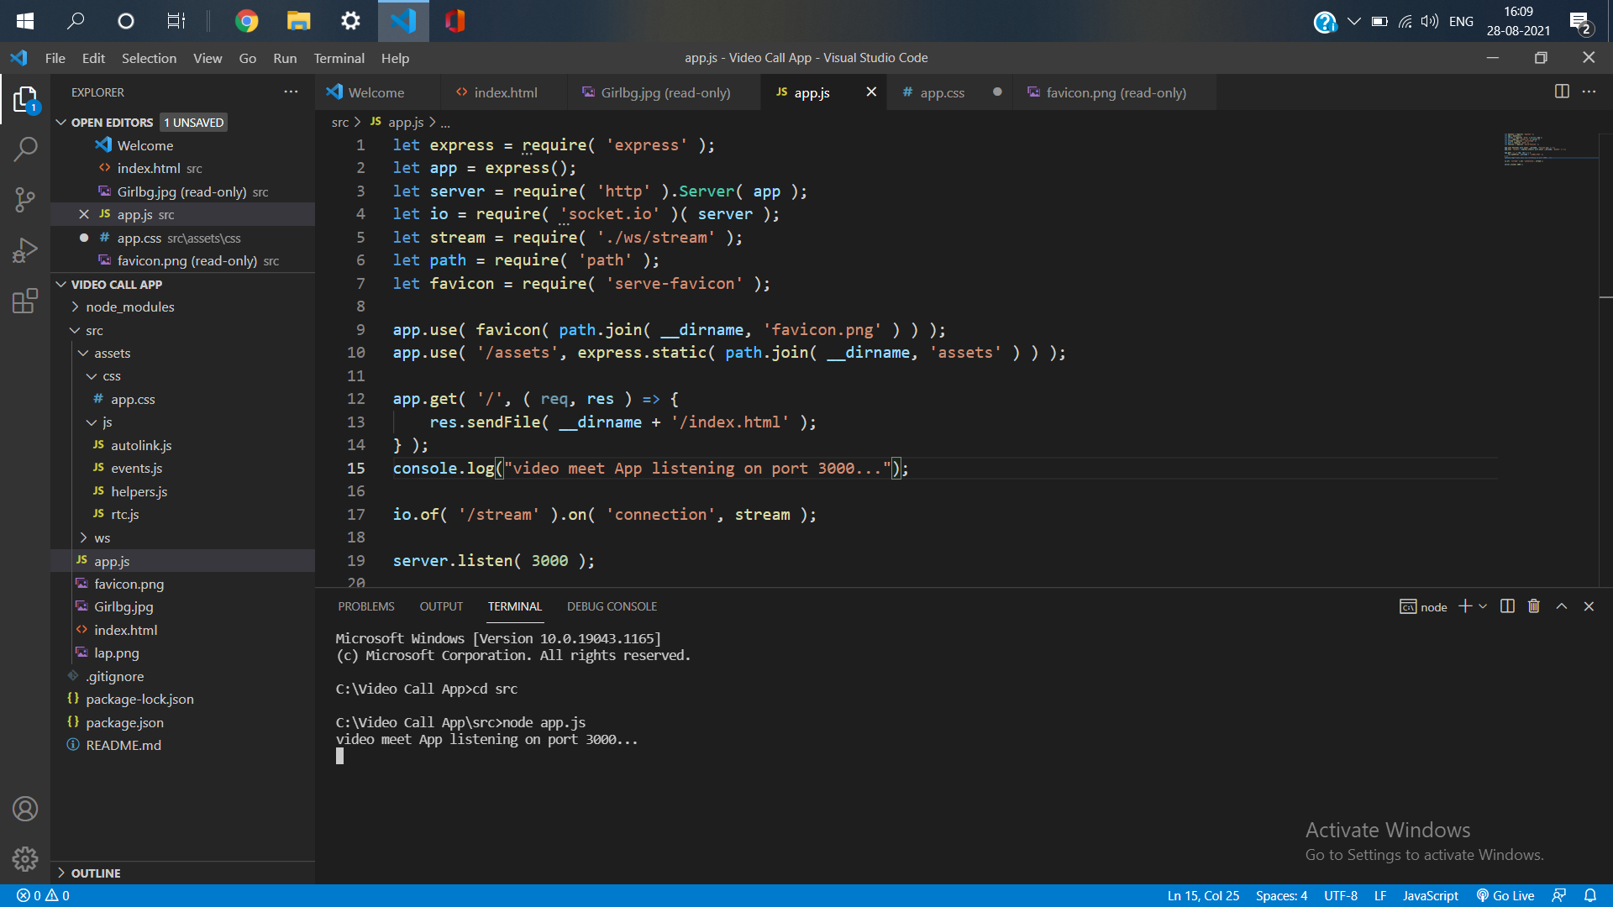The height and width of the screenshot is (907, 1613).
Task: Change language mode from JavaScript
Action: [x=1430, y=895]
